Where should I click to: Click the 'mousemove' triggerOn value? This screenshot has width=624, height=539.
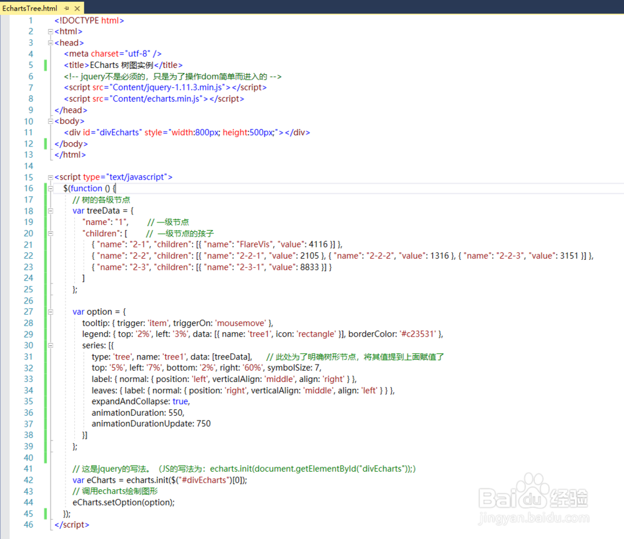click(241, 323)
